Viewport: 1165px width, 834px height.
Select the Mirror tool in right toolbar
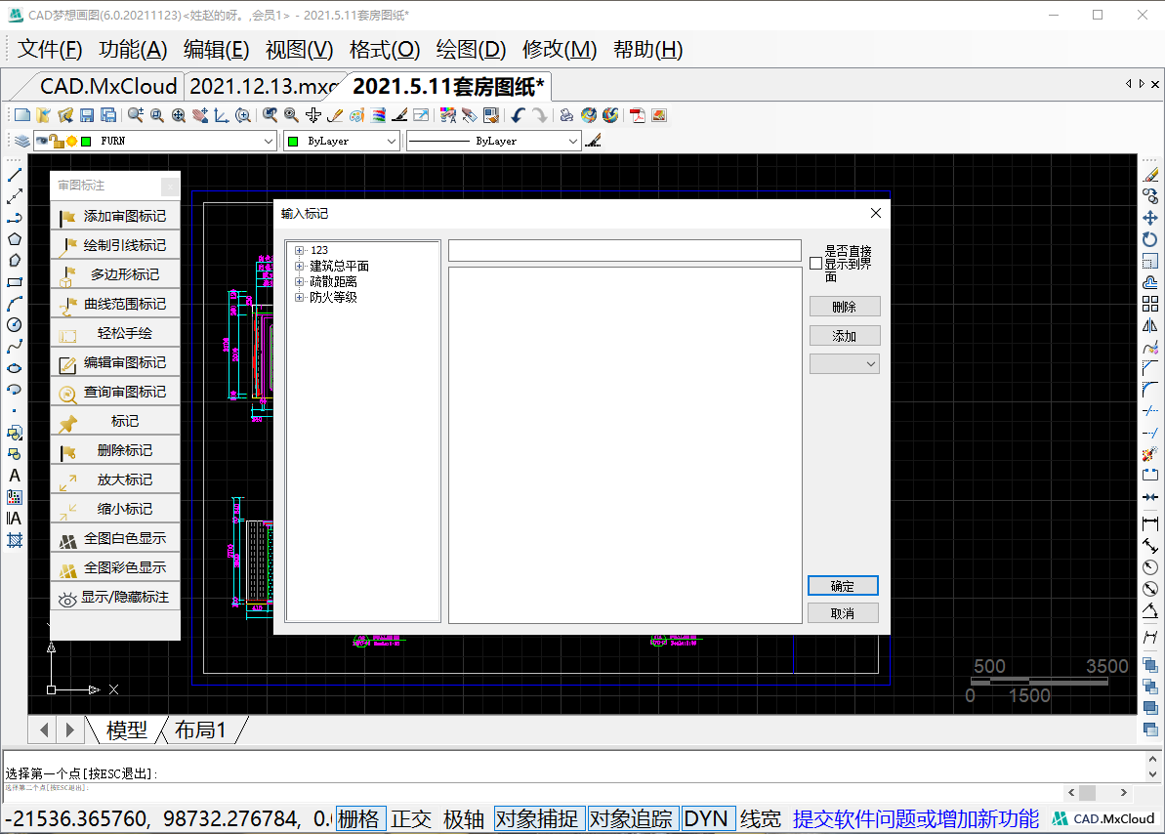coord(1150,325)
